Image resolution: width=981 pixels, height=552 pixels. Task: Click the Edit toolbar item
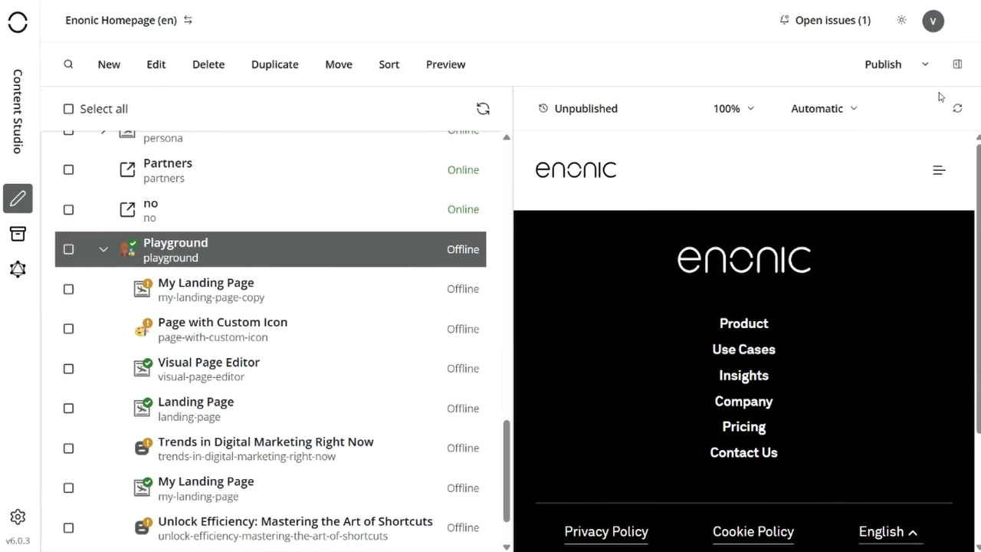156,64
